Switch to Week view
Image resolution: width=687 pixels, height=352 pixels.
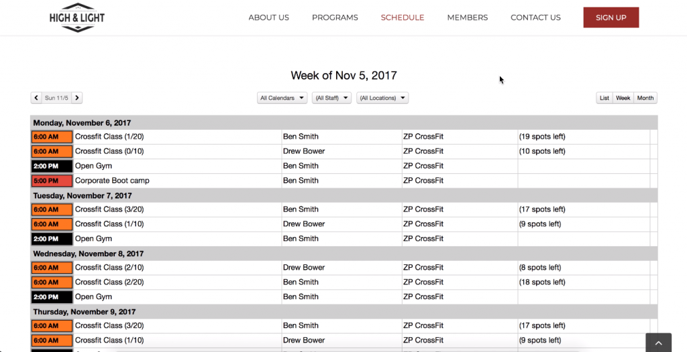623,98
